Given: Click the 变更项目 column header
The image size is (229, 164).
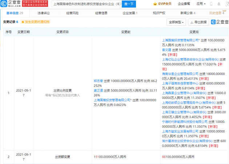Looking at the screenshot, I should coord(63,32).
